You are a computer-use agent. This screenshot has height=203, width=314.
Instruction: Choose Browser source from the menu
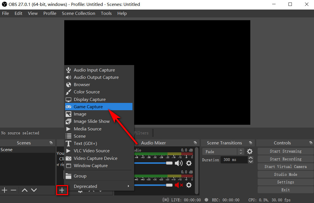(x=99, y=85)
